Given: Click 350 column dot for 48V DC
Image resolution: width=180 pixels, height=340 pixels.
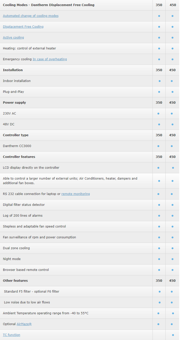Looking at the screenshot, I should tap(159, 124).
